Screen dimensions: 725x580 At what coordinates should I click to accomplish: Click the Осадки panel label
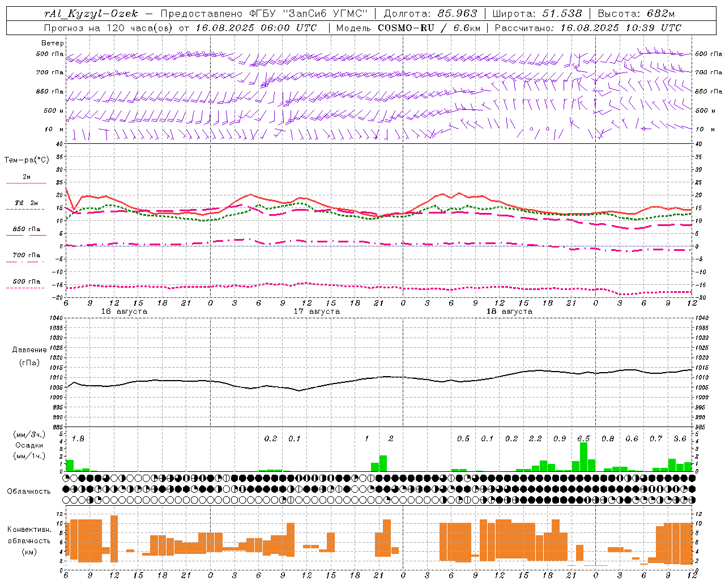point(29,445)
